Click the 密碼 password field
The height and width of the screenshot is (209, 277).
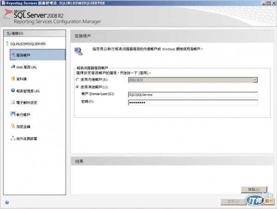193,102
